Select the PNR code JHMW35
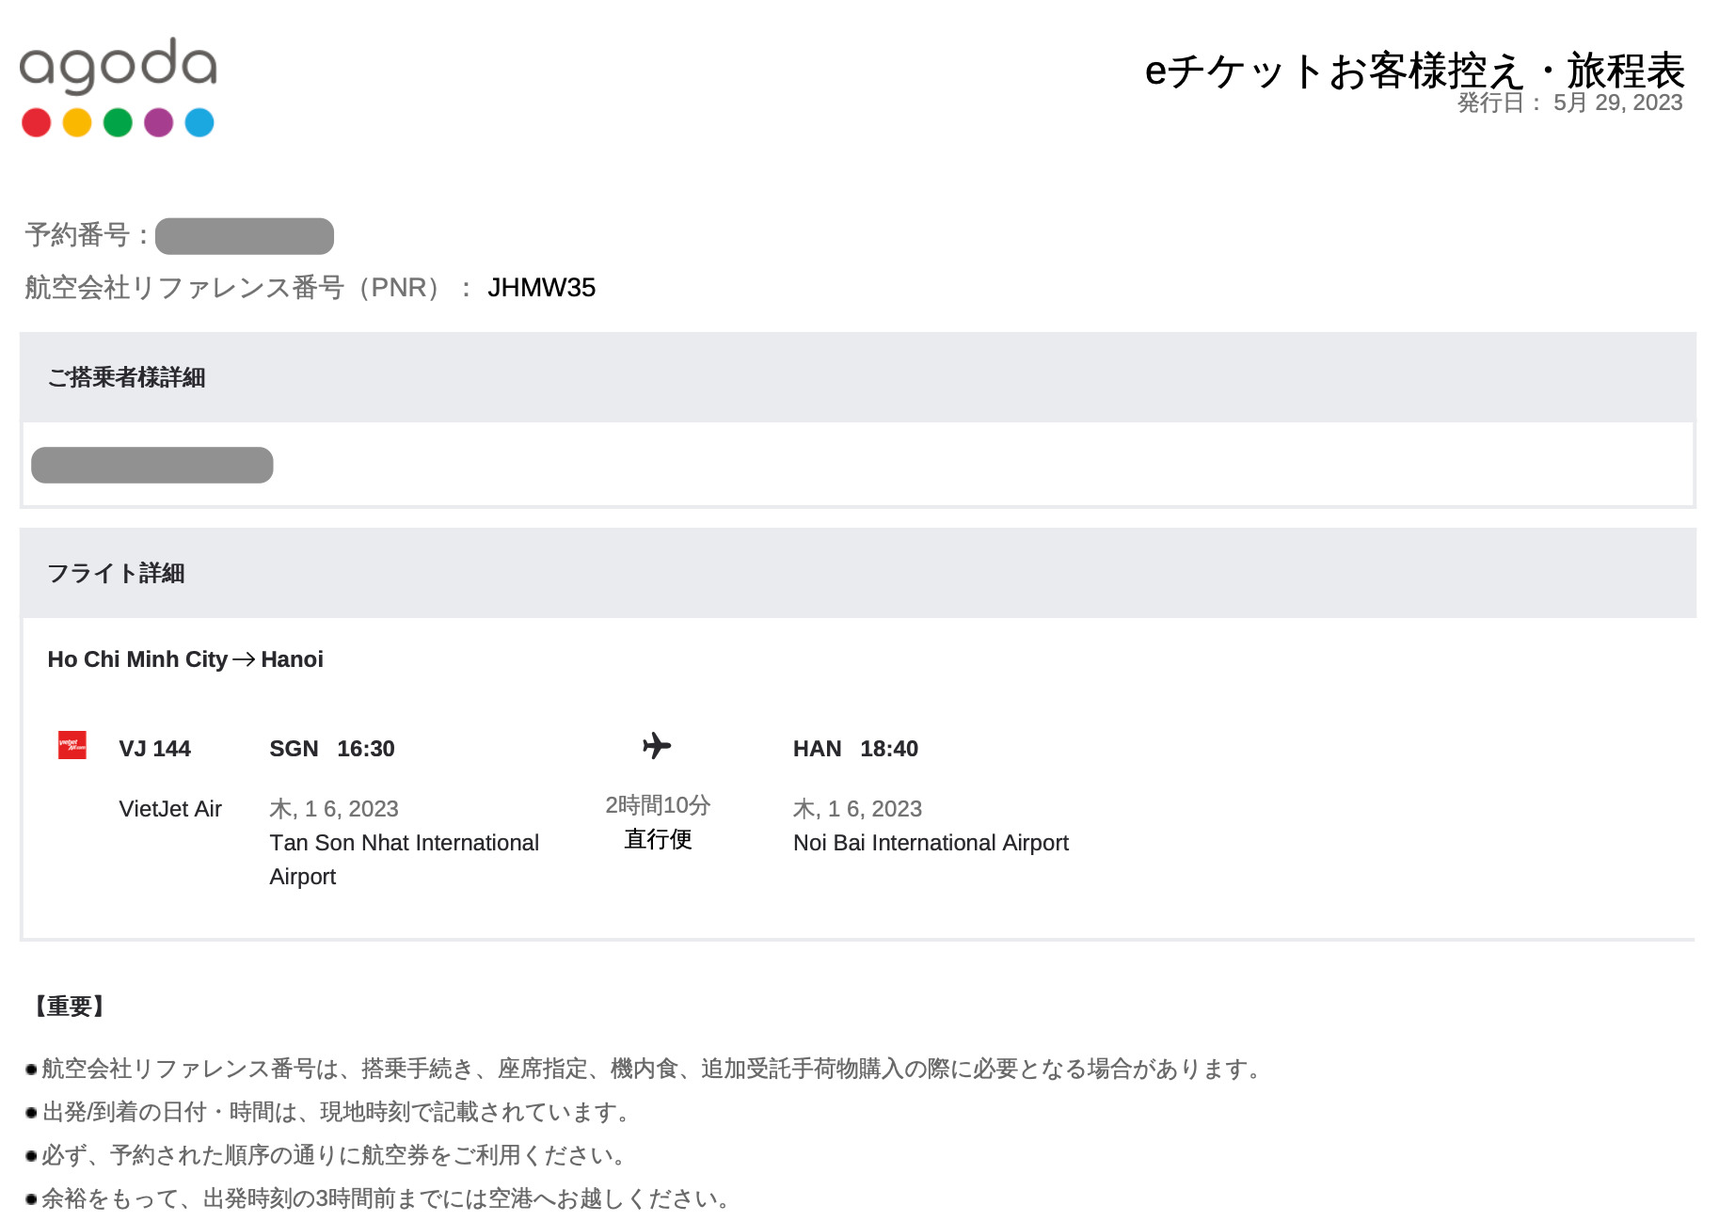The height and width of the screenshot is (1221, 1735). 541,288
